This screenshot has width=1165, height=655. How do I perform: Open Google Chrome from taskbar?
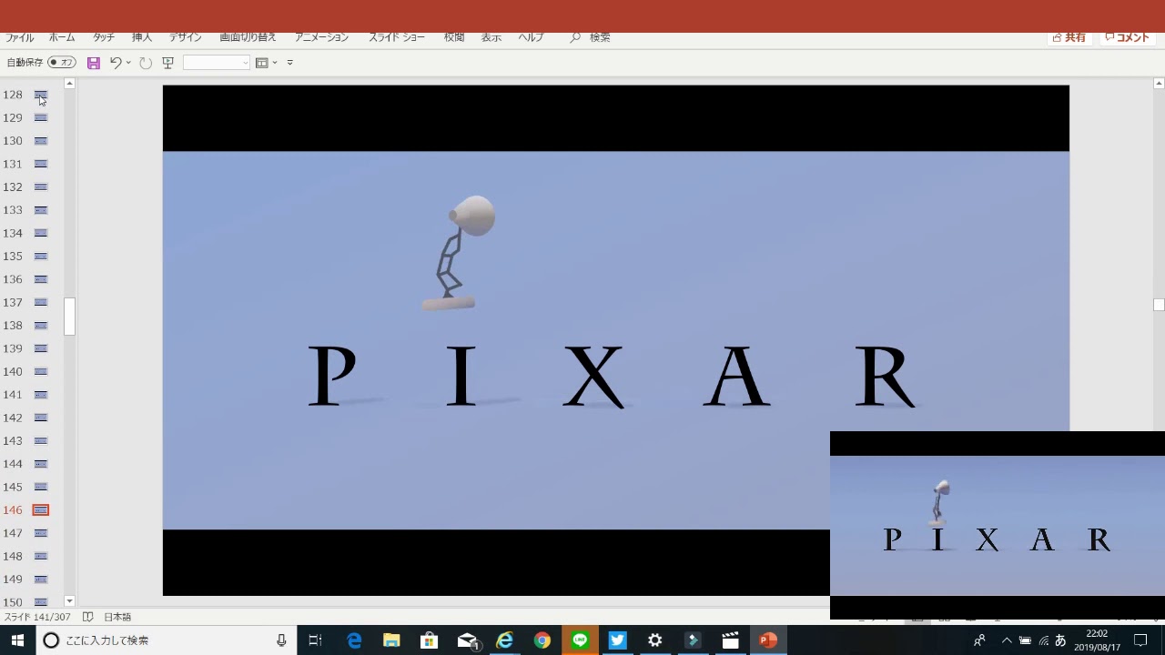pos(542,640)
